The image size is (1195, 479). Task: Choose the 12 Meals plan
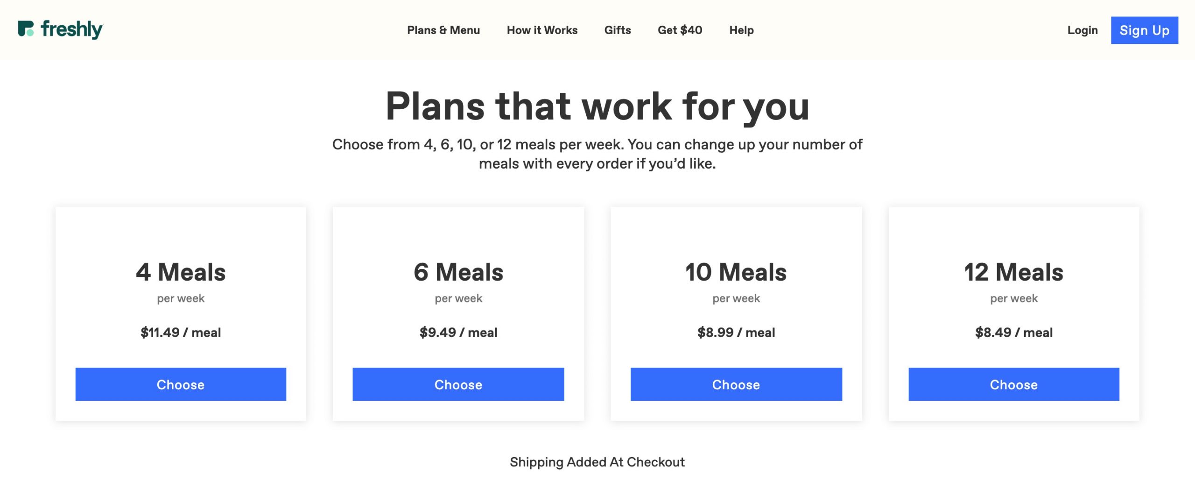pyautogui.click(x=1013, y=384)
